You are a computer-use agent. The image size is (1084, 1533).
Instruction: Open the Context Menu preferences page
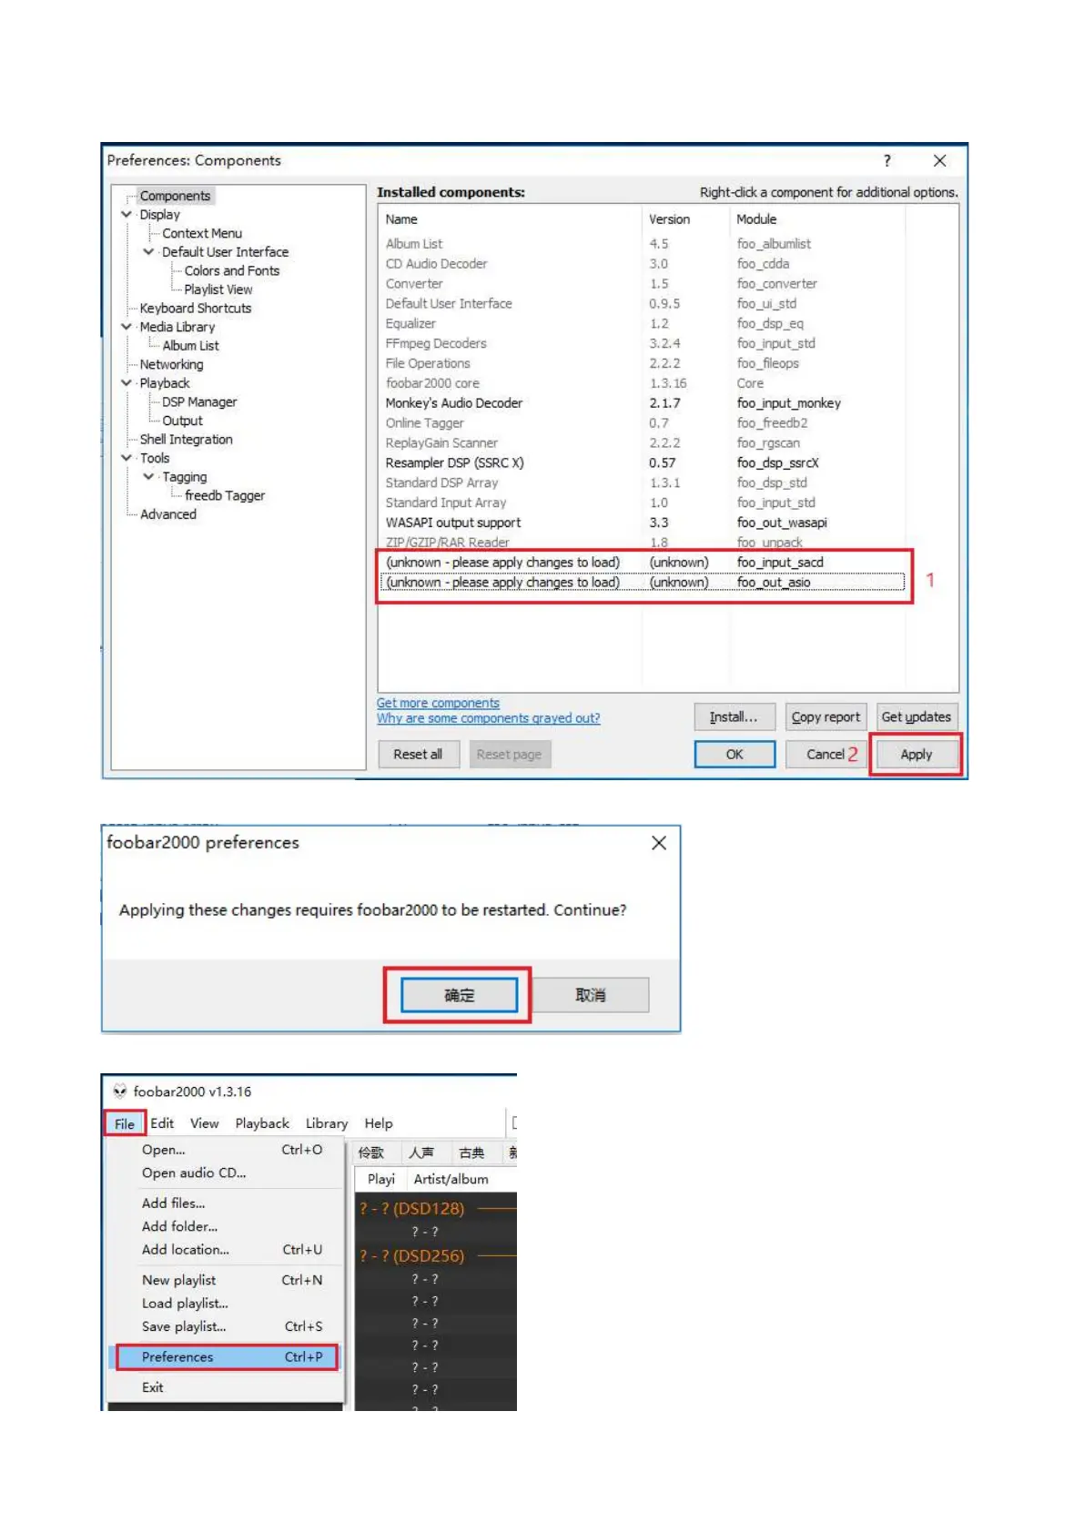202,233
